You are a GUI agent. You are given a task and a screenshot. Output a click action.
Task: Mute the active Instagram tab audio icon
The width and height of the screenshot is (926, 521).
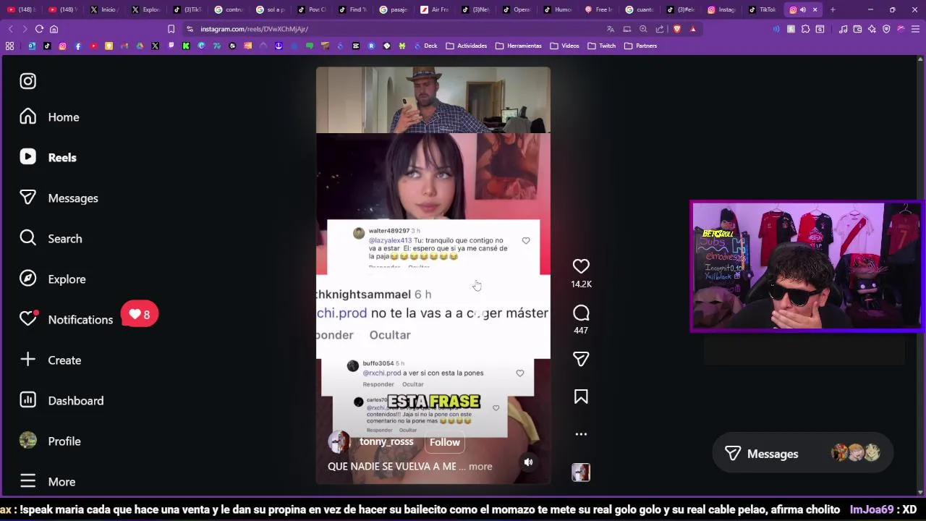802,9
